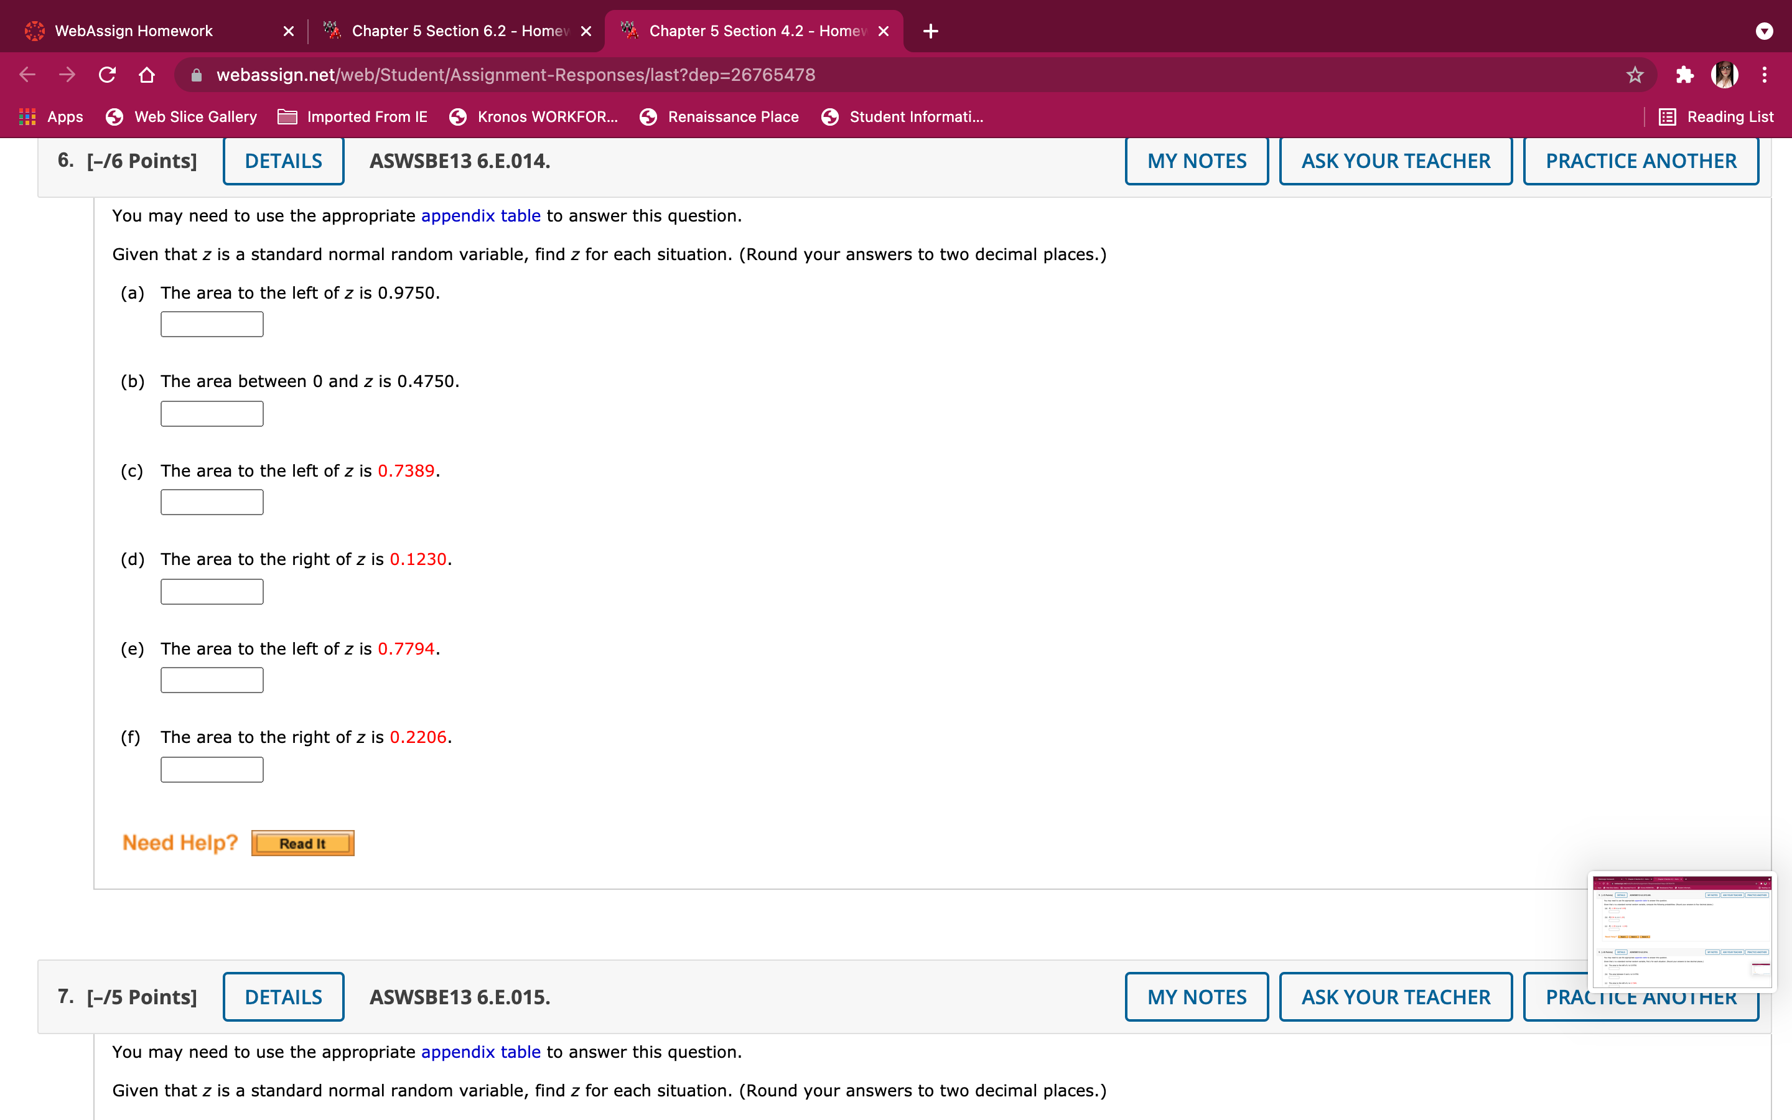Image resolution: width=1792 pixels, height=1120 pixels.
Task: Bookmark page with star icon
Action: (x=1635, y=75)
